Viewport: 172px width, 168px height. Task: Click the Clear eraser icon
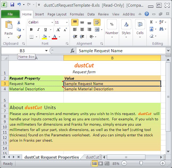(x=152, y=36)
